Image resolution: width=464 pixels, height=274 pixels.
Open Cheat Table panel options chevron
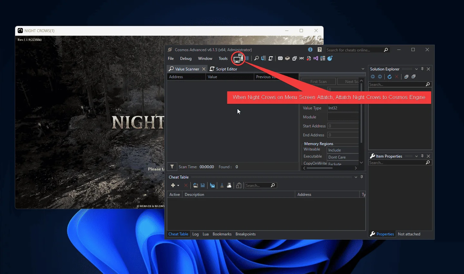[x=356, y=177]
